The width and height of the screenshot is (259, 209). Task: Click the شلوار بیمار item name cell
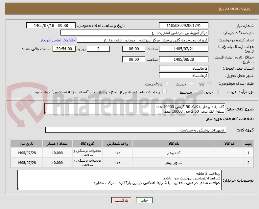174,163
